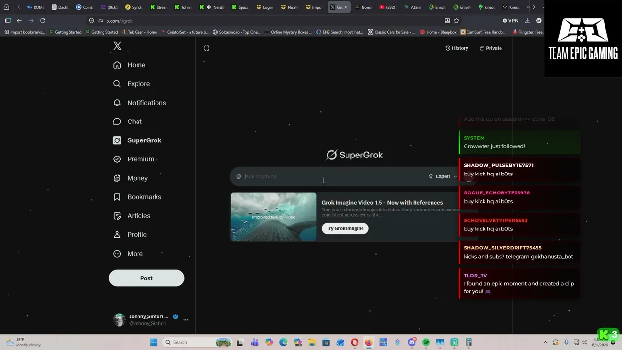
Task: Open the Grok Imagine video thumbnail
Action: pyautogui.click(x=274, y=217)
